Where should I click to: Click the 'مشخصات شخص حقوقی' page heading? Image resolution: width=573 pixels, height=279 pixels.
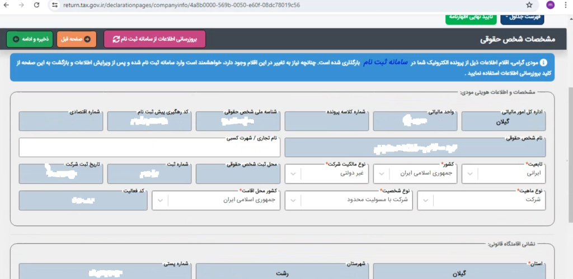[x=518, y=39]
